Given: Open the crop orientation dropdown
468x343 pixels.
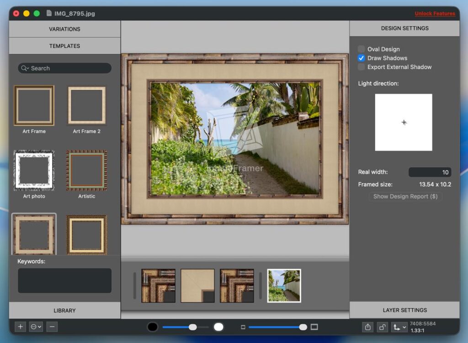Looking at the screenshot, I should pyautogui.click(x=399, y=327).
